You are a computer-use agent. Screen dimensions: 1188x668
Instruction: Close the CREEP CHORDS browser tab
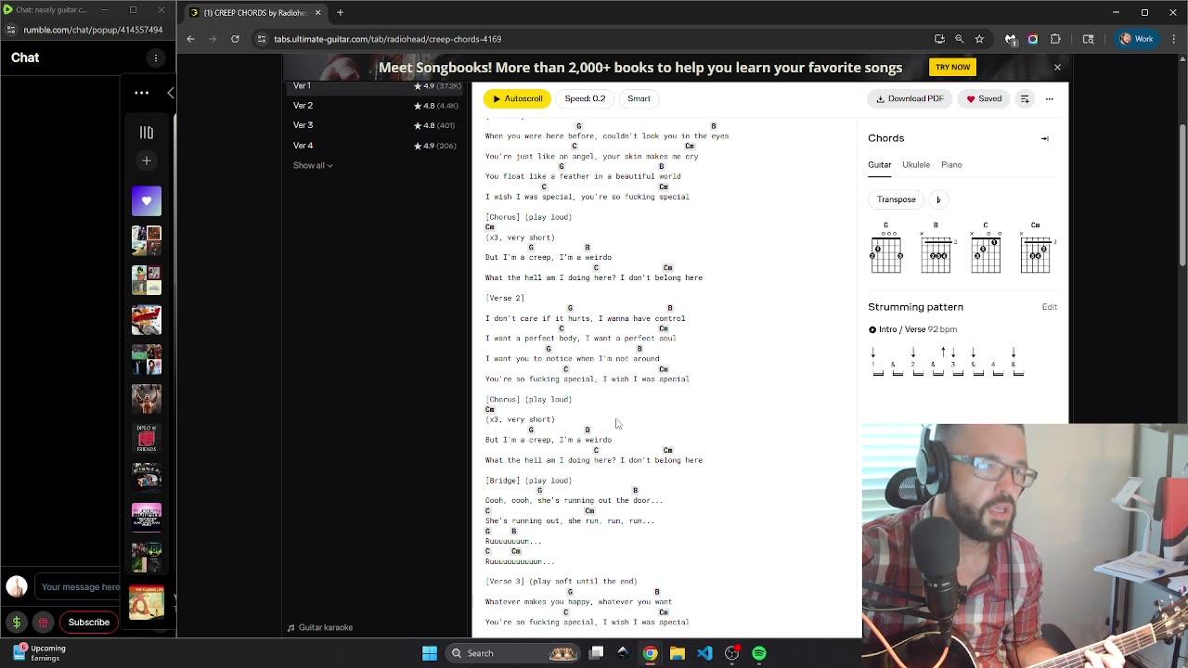coord(317,12)
